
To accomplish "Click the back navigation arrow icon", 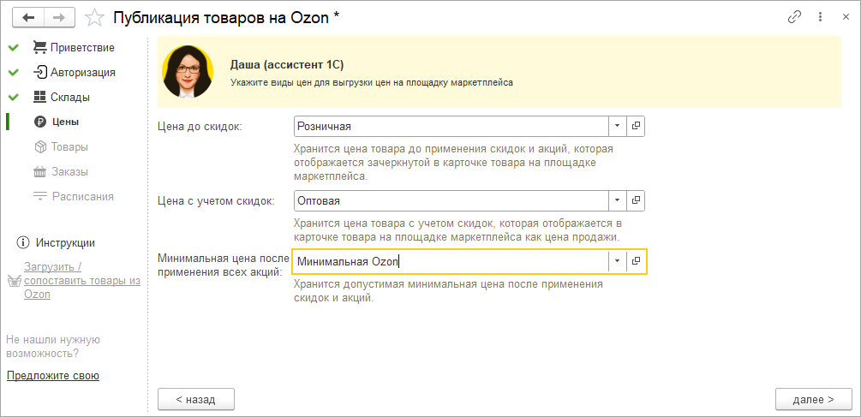I will pos(29,17).
